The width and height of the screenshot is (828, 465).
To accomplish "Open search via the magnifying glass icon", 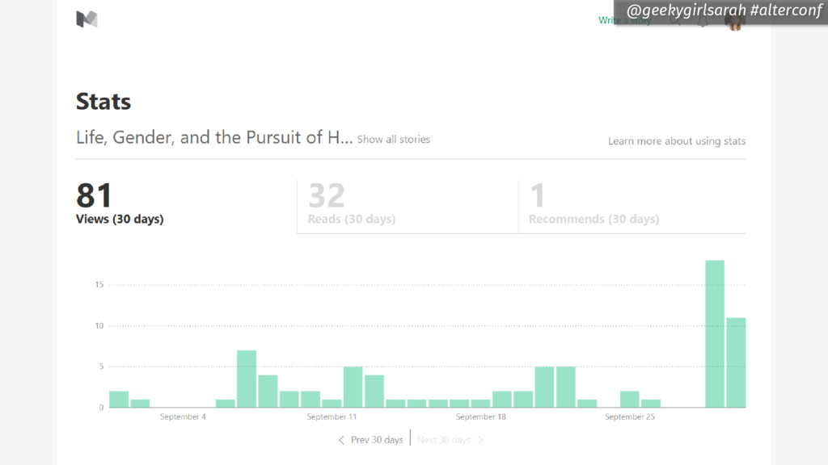I will tap(675, 20).
